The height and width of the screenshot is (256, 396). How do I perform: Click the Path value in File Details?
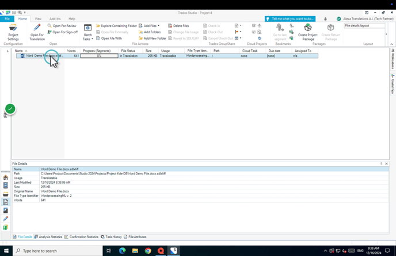tap(103, 173)
